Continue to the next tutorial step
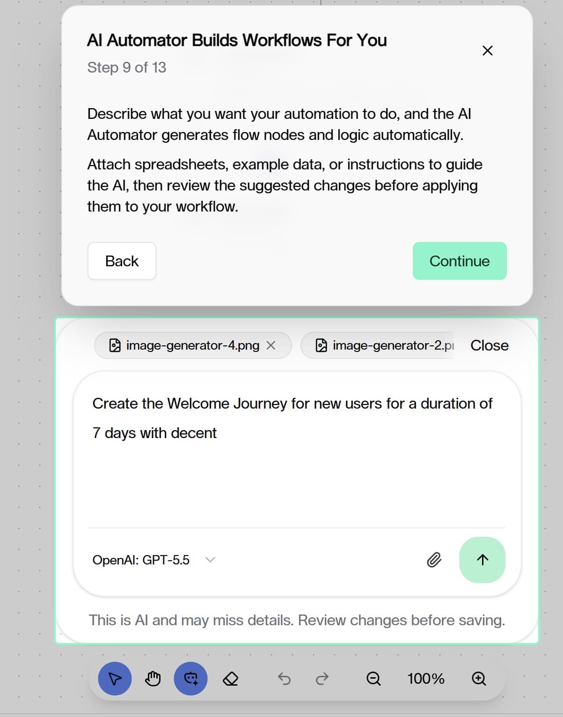The height and width of the screenshot is (717, 563). point(460,261)
